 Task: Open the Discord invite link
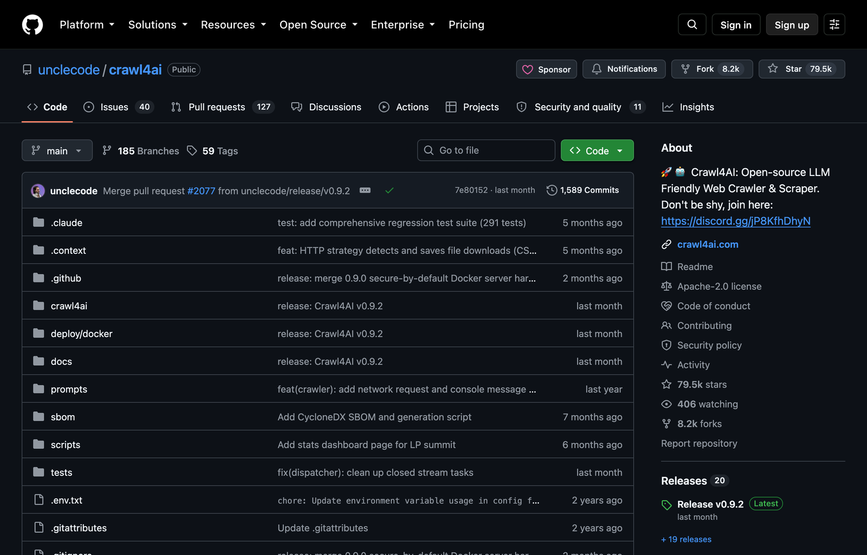point(736,221)
